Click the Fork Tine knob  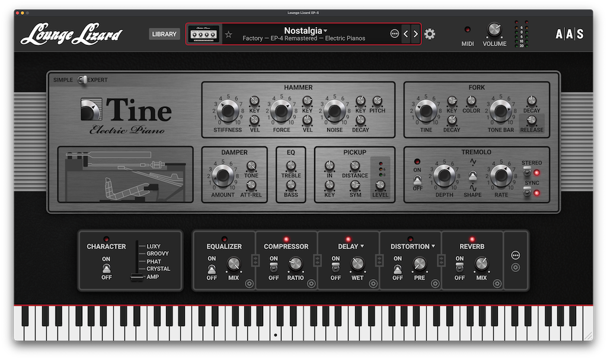[x=426, y=111]
